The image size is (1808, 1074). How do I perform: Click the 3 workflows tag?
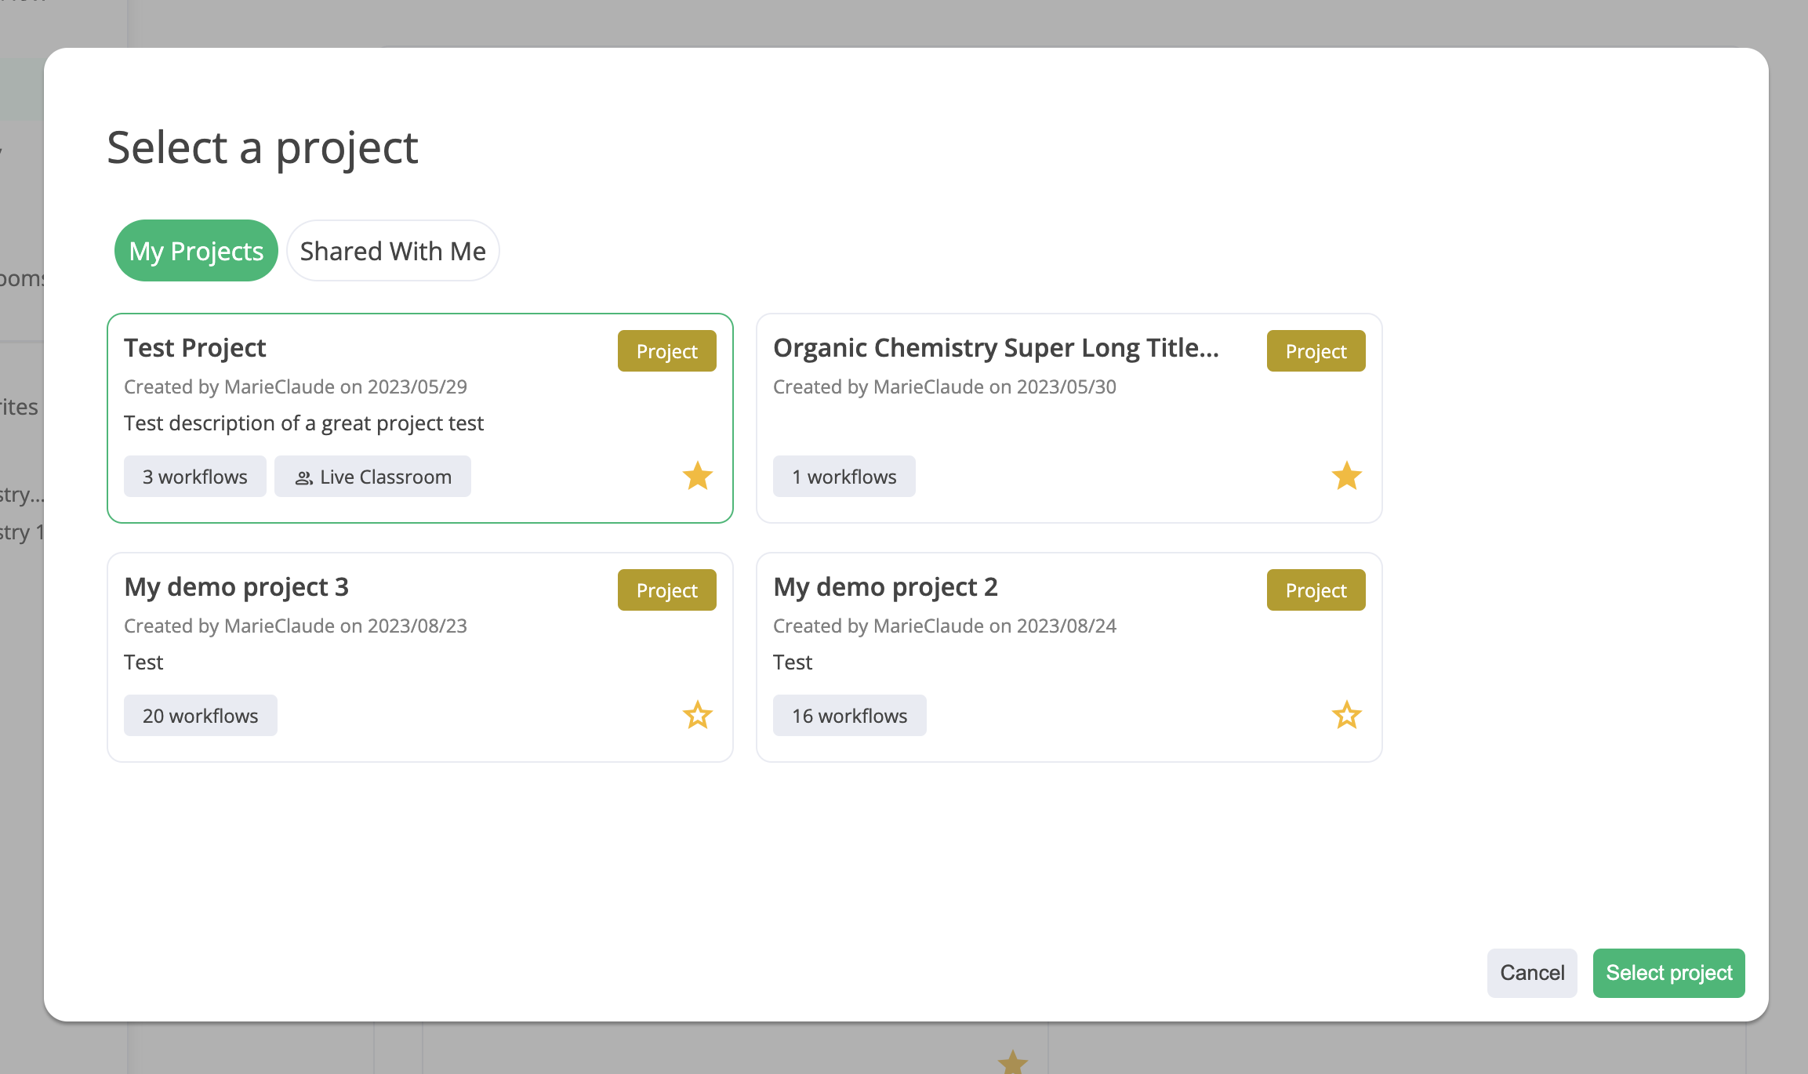pos(194,477)
